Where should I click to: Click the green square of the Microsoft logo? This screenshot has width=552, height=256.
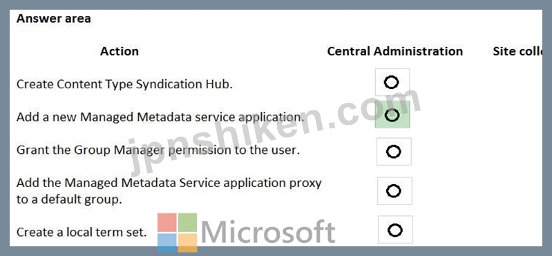click(x=187, y=222)
